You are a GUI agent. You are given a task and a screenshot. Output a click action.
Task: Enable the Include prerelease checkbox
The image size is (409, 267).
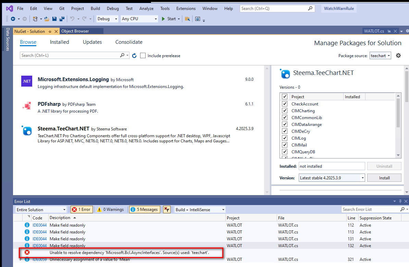coord(143,55)
